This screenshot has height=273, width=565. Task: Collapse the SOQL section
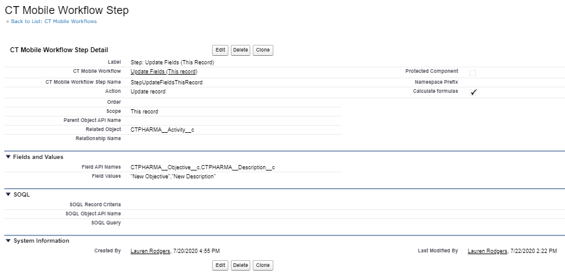click(x=8, y=195)
